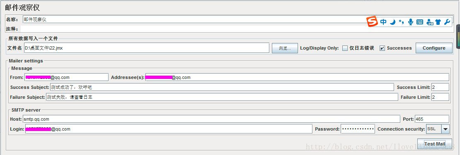Click the Sogou input method logo
The height and width of the screenshot is (155, 460).
pyautogui.click(x=372, y=21)
